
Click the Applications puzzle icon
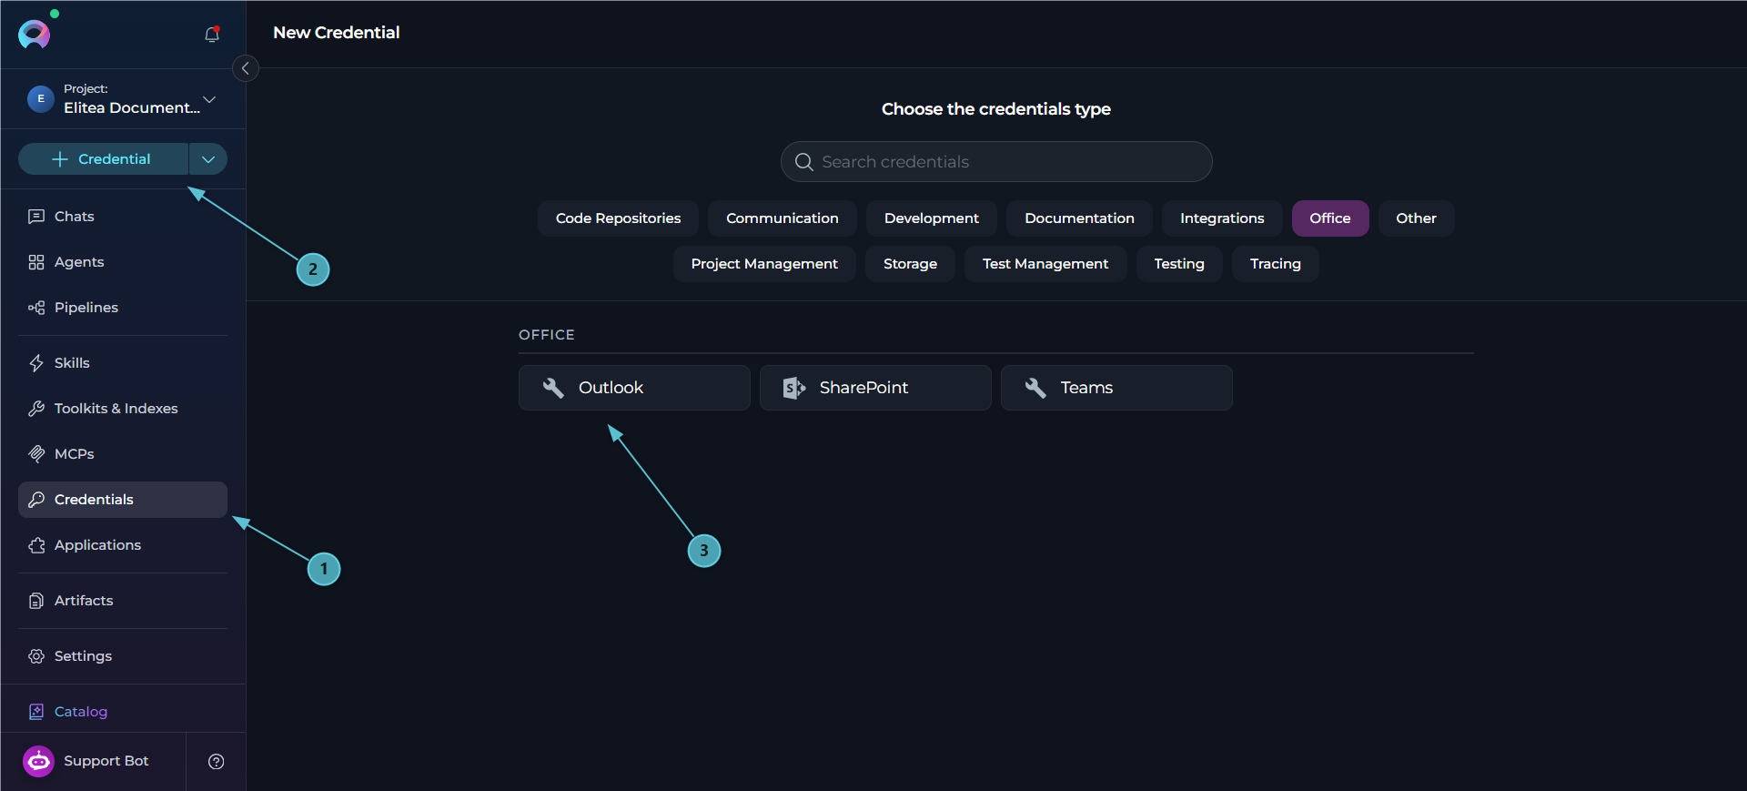pyautogui.click(x=36, y=545)
